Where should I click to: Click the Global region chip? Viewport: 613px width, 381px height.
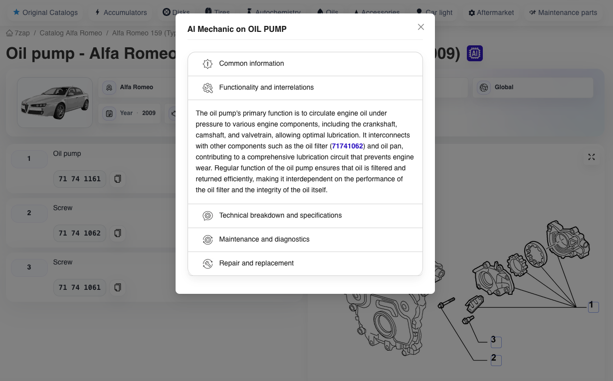pos(533,87)
